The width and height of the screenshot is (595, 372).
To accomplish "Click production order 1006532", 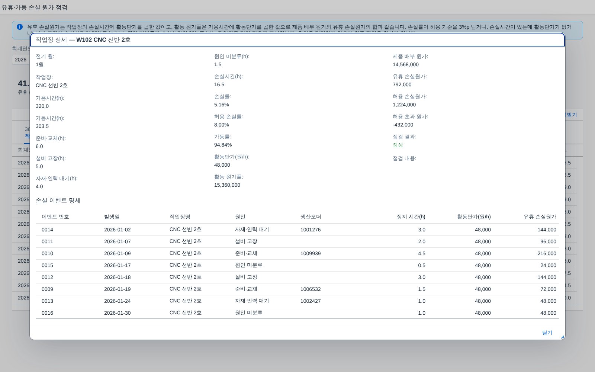I will point(311,289).
